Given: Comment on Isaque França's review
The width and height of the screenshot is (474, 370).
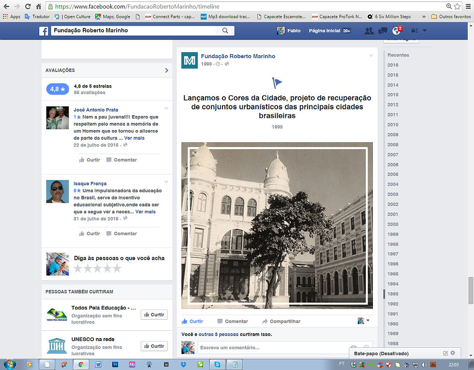Looking at the screenshot, I should [121, 233].
